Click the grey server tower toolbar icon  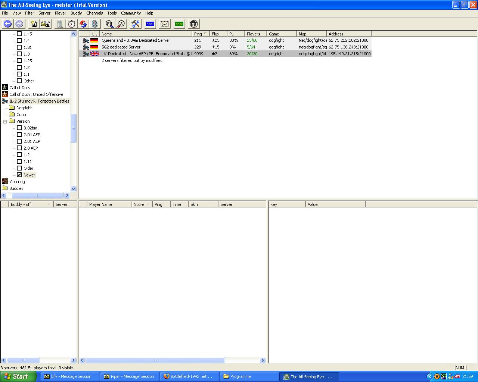[x=60, y=24]
